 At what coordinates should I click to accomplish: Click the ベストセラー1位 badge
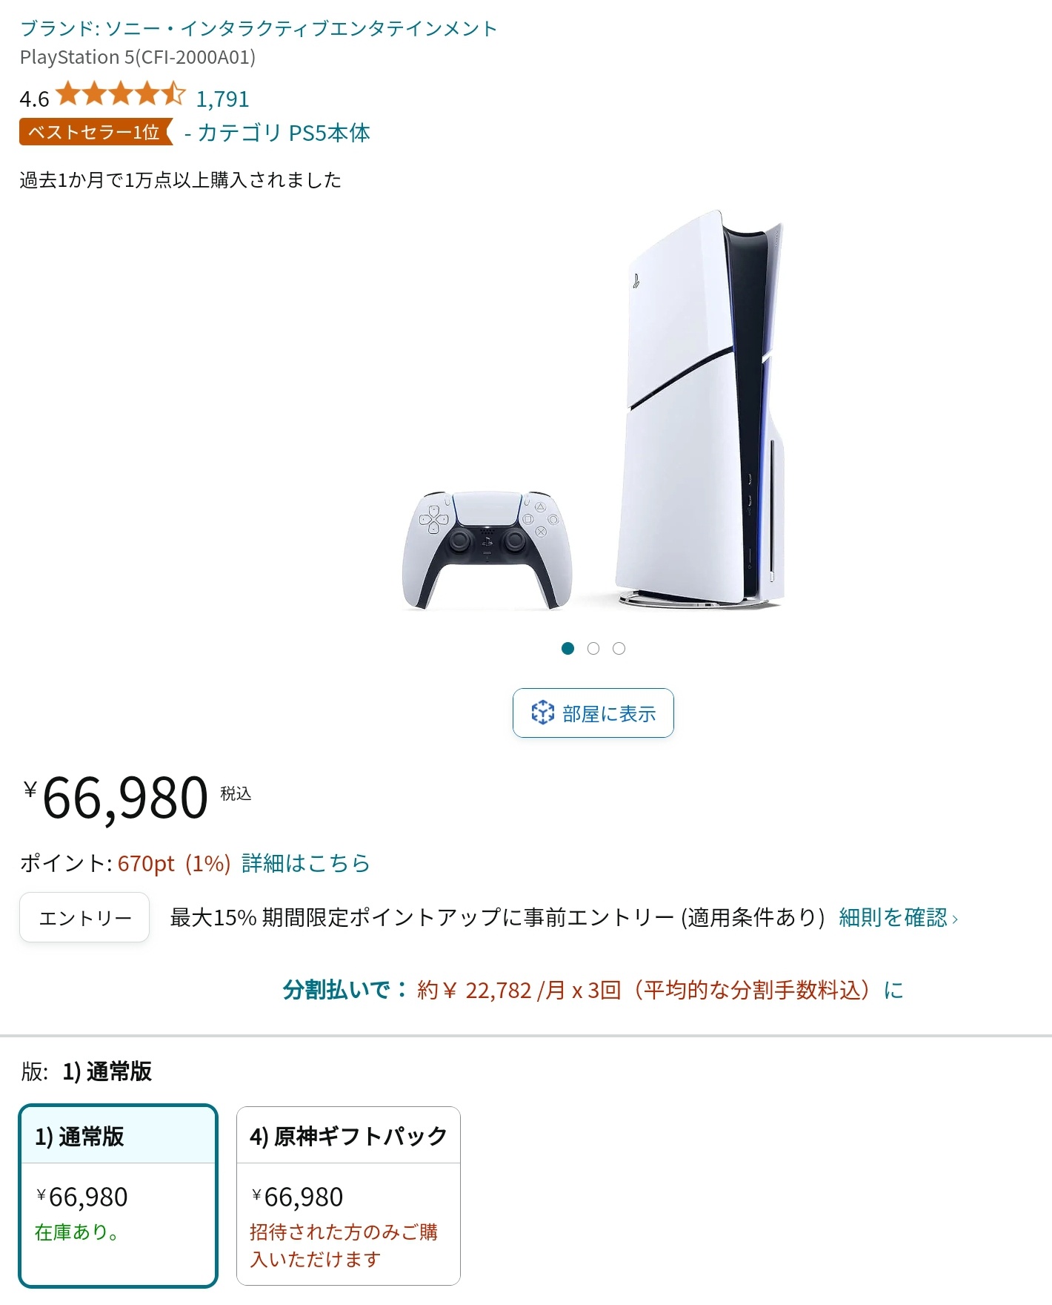click(x=96, y=132)
